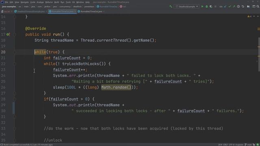Click the Math.random() highlighted call

116,88
